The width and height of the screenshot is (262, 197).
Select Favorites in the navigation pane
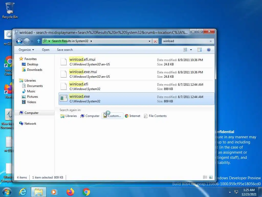[30, 59]
